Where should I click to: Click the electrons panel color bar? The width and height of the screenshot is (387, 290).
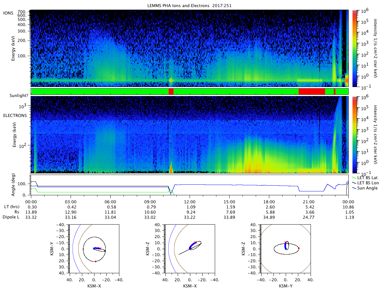coord(355,135)
